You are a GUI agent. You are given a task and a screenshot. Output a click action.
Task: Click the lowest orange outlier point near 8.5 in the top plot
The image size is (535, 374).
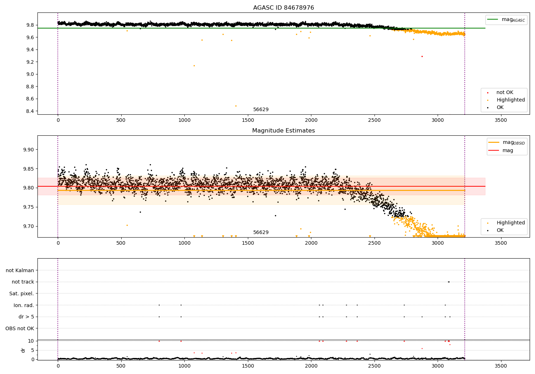(x=236, y=106)
